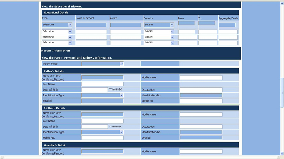Click Name of School field in third row

click(x=91, y=38)
